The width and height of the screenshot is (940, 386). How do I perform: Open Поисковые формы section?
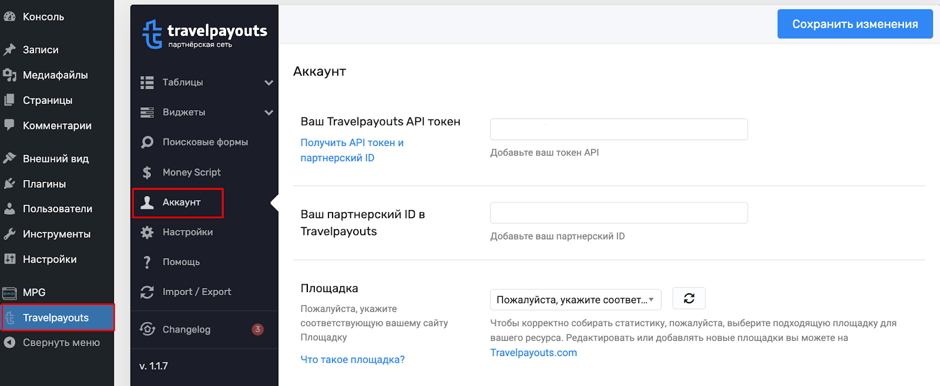tap(204, 143)
